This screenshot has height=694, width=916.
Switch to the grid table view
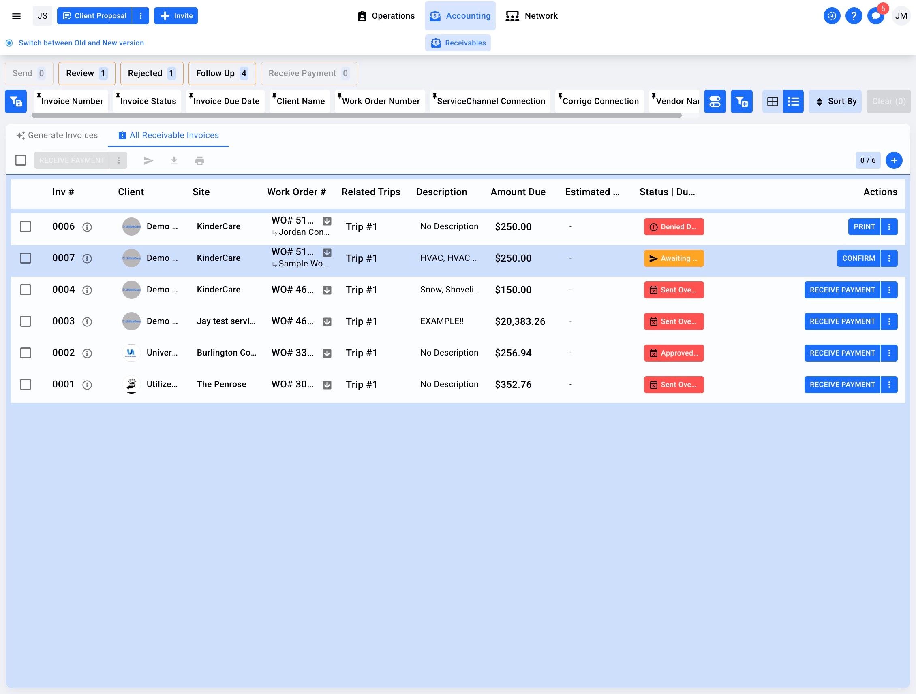[x=772, y=101]
